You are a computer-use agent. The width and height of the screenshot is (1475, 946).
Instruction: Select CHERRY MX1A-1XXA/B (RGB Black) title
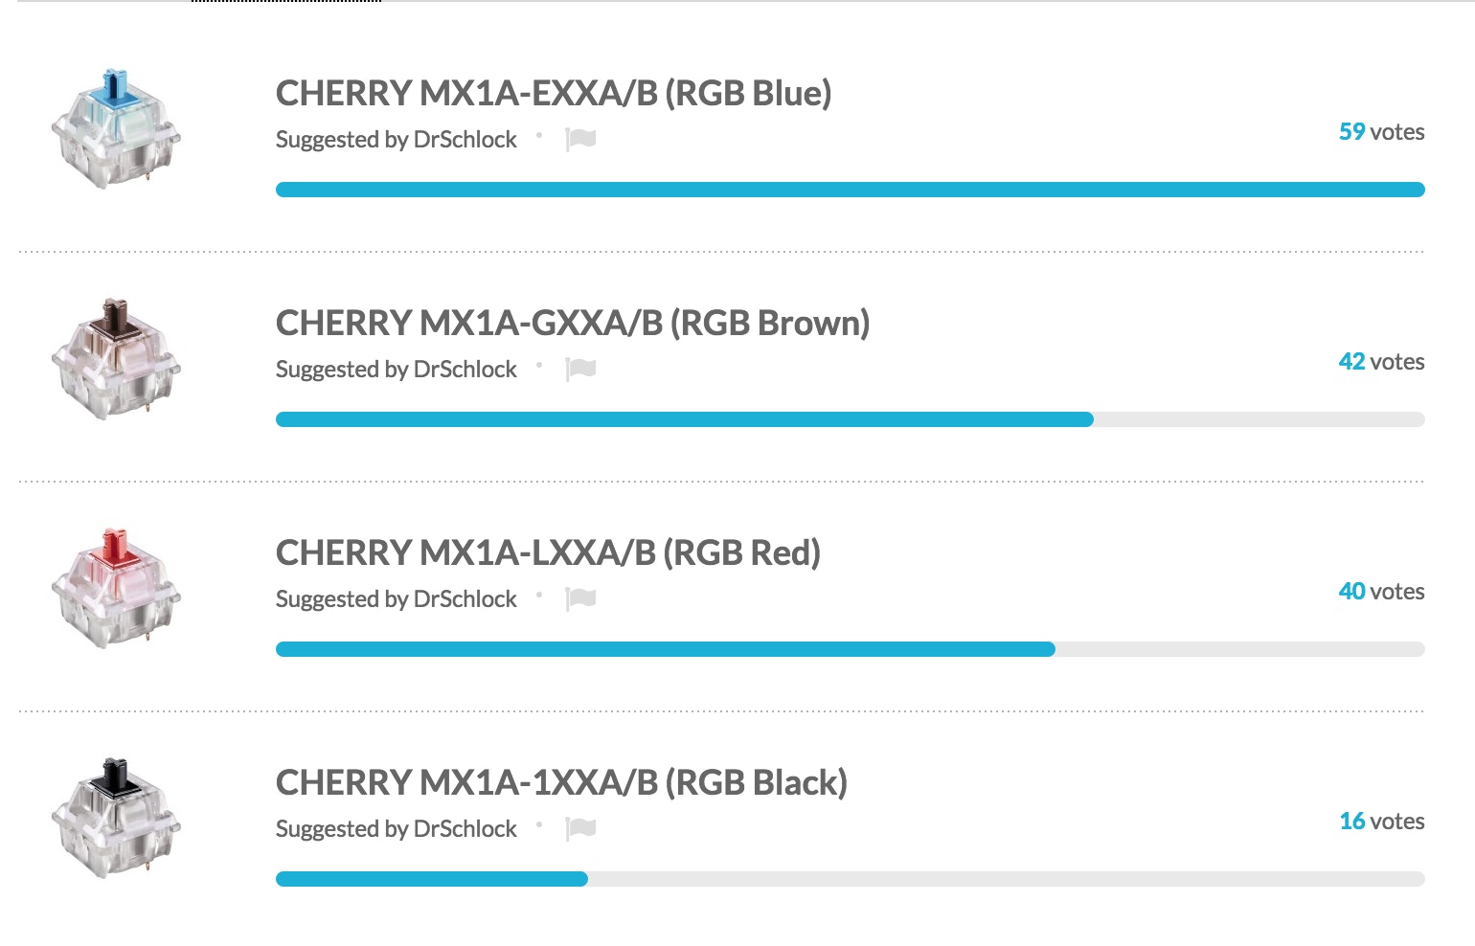click(561, 783)
